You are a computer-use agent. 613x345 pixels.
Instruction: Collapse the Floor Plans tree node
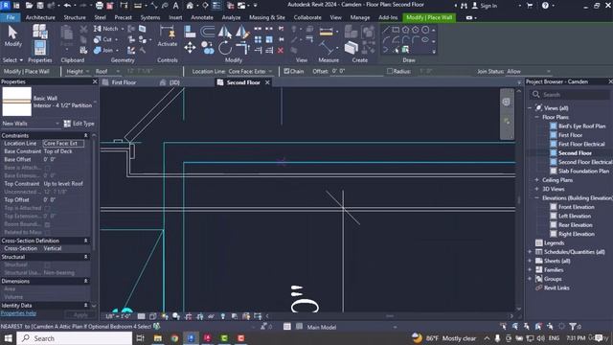tap(537, 117)
